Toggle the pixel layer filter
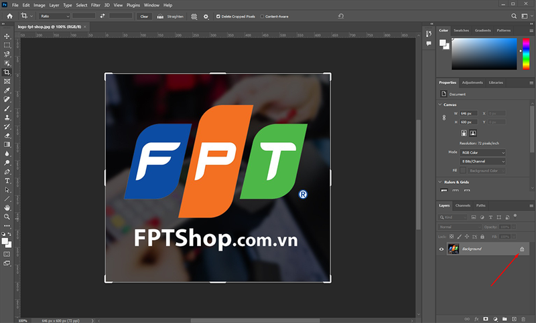 pos(474,217)
